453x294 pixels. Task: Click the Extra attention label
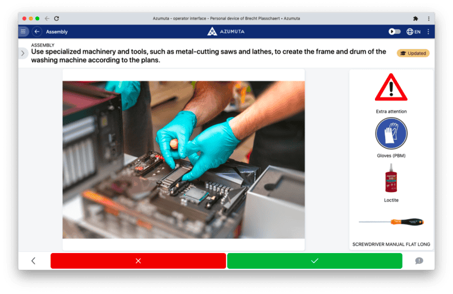pos(391,111)
